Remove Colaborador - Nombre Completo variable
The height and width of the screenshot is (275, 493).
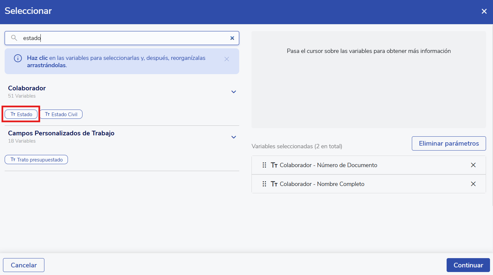click(x=473, y=184)
